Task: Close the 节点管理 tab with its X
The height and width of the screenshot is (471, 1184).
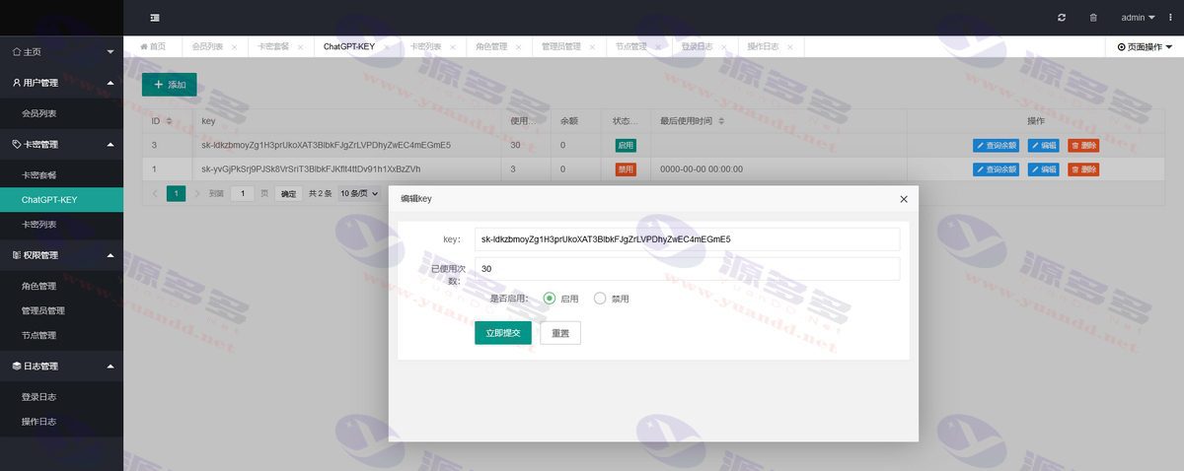Action: tap(659, 47)
